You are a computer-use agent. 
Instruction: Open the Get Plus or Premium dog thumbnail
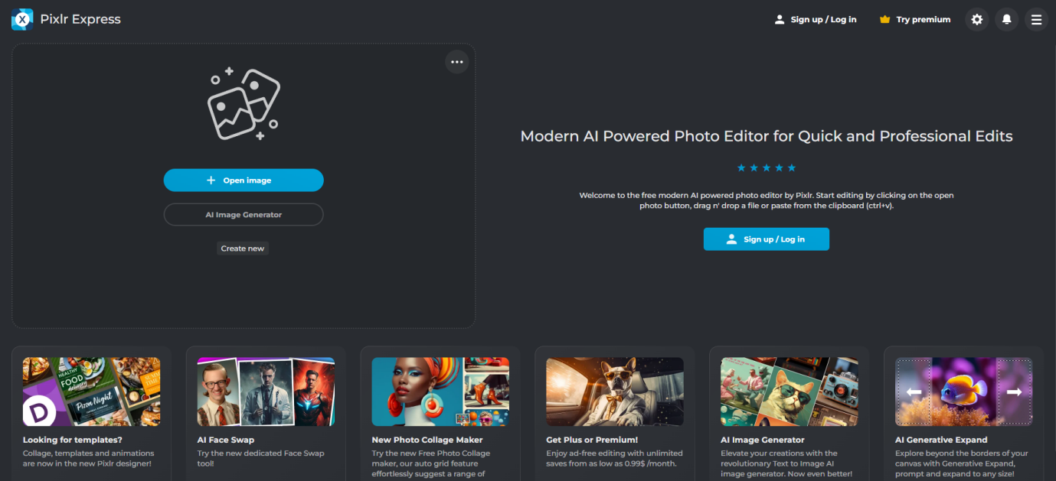tap(615, 392)
